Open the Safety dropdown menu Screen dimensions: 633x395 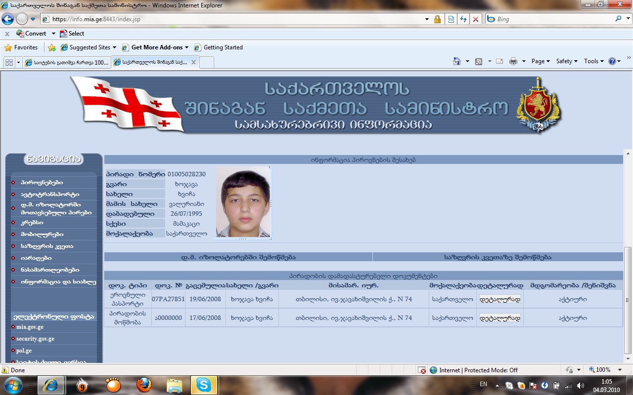coord(567,61)
